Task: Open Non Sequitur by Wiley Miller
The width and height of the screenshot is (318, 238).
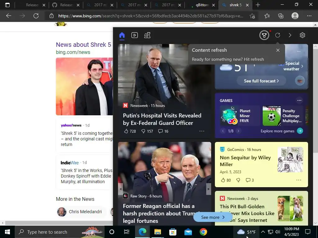Action: [245, 161]
